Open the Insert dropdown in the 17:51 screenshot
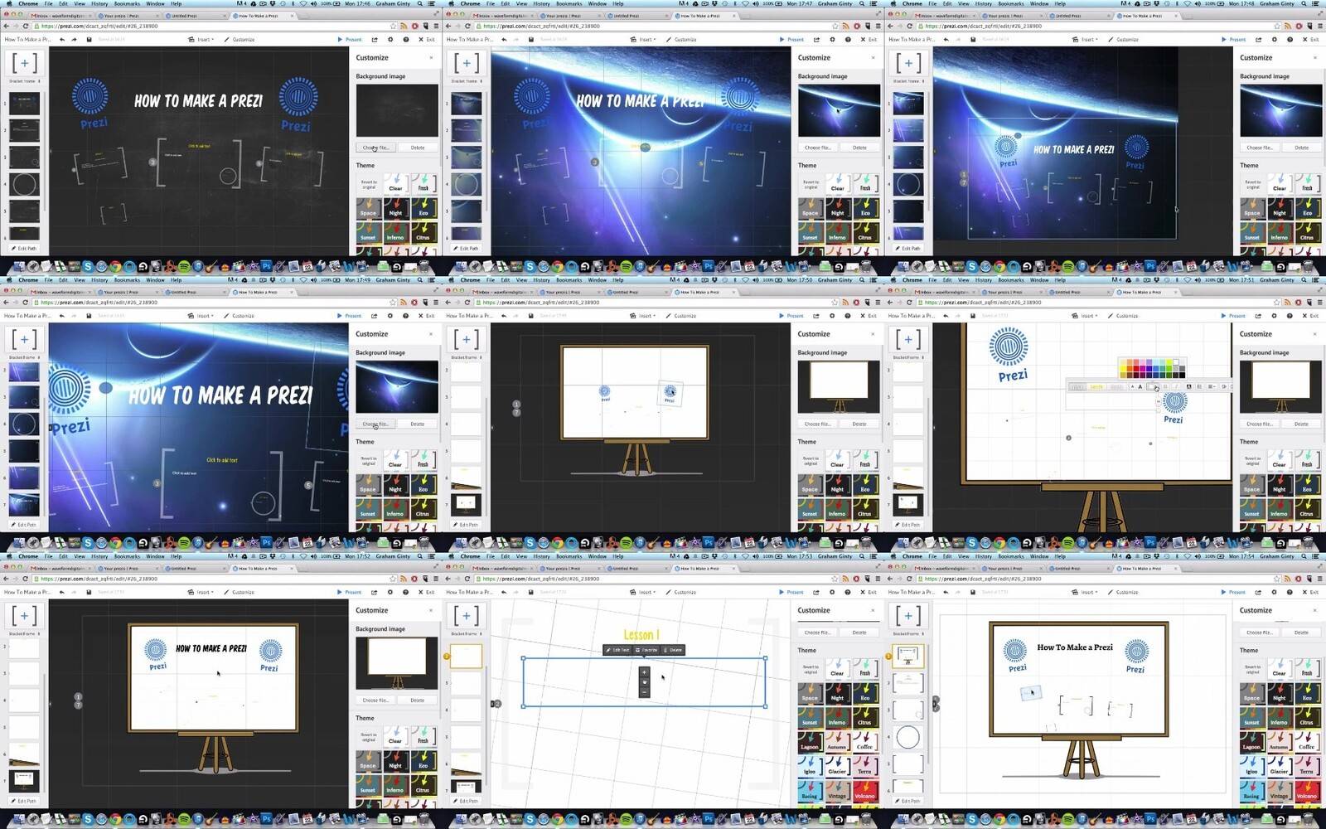This screenshot has height=829, width=1326. coord(1086,315)
